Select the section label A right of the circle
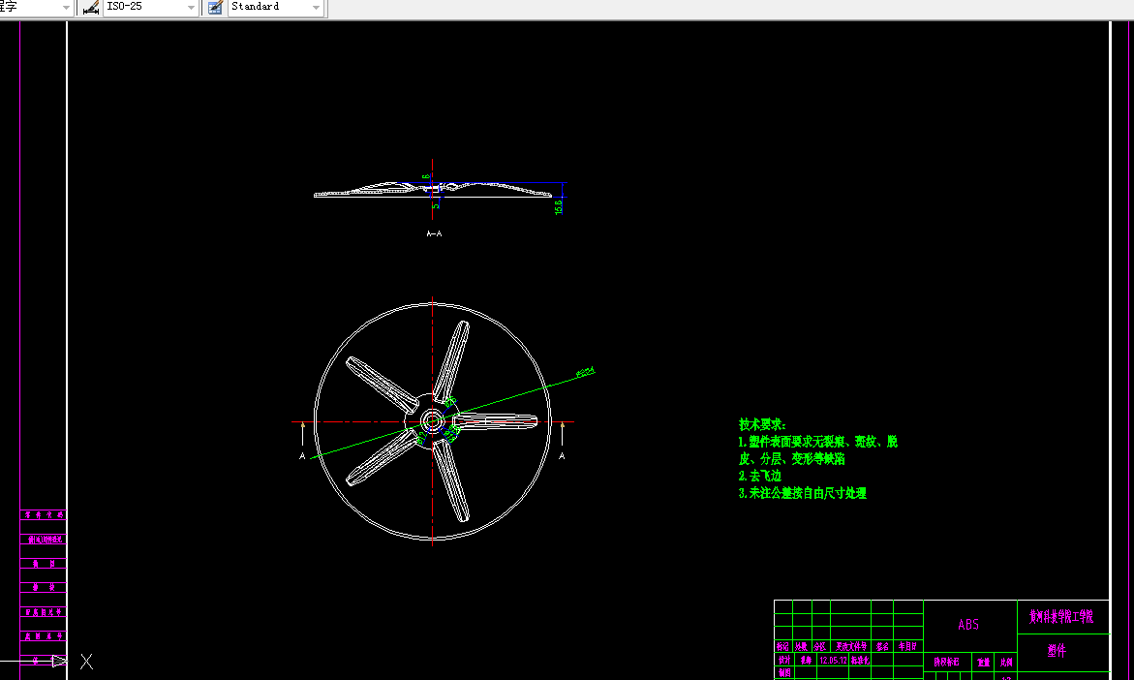 click(x=562, y=456)
